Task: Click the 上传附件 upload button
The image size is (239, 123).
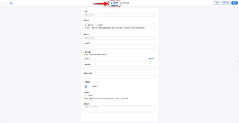Action: pos(89,96)
